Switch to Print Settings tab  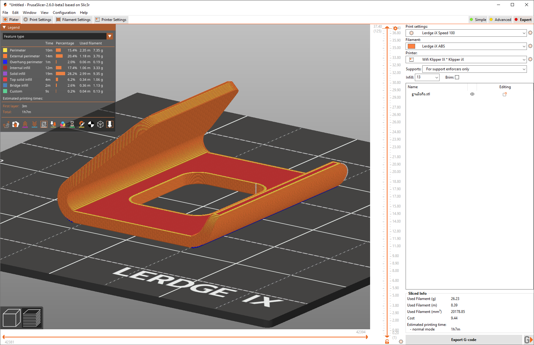37,19
